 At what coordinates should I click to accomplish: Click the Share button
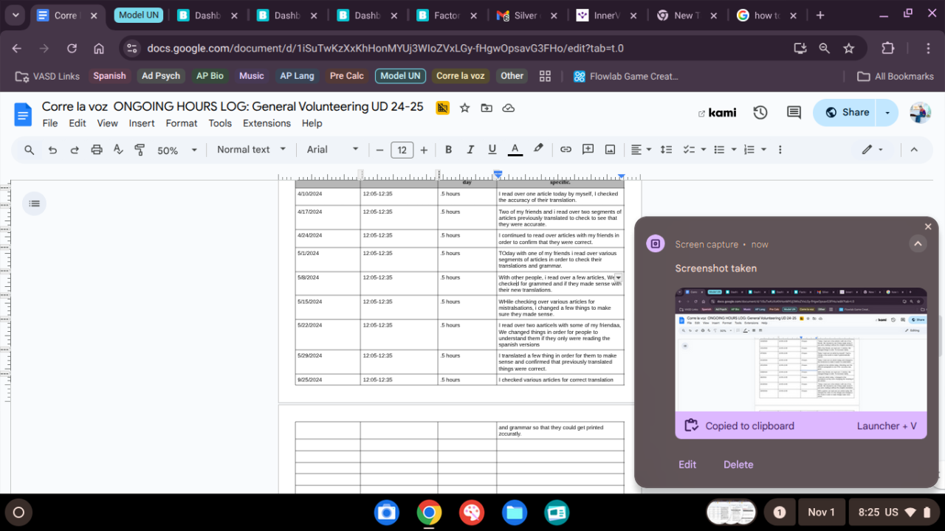pos(847,113)
